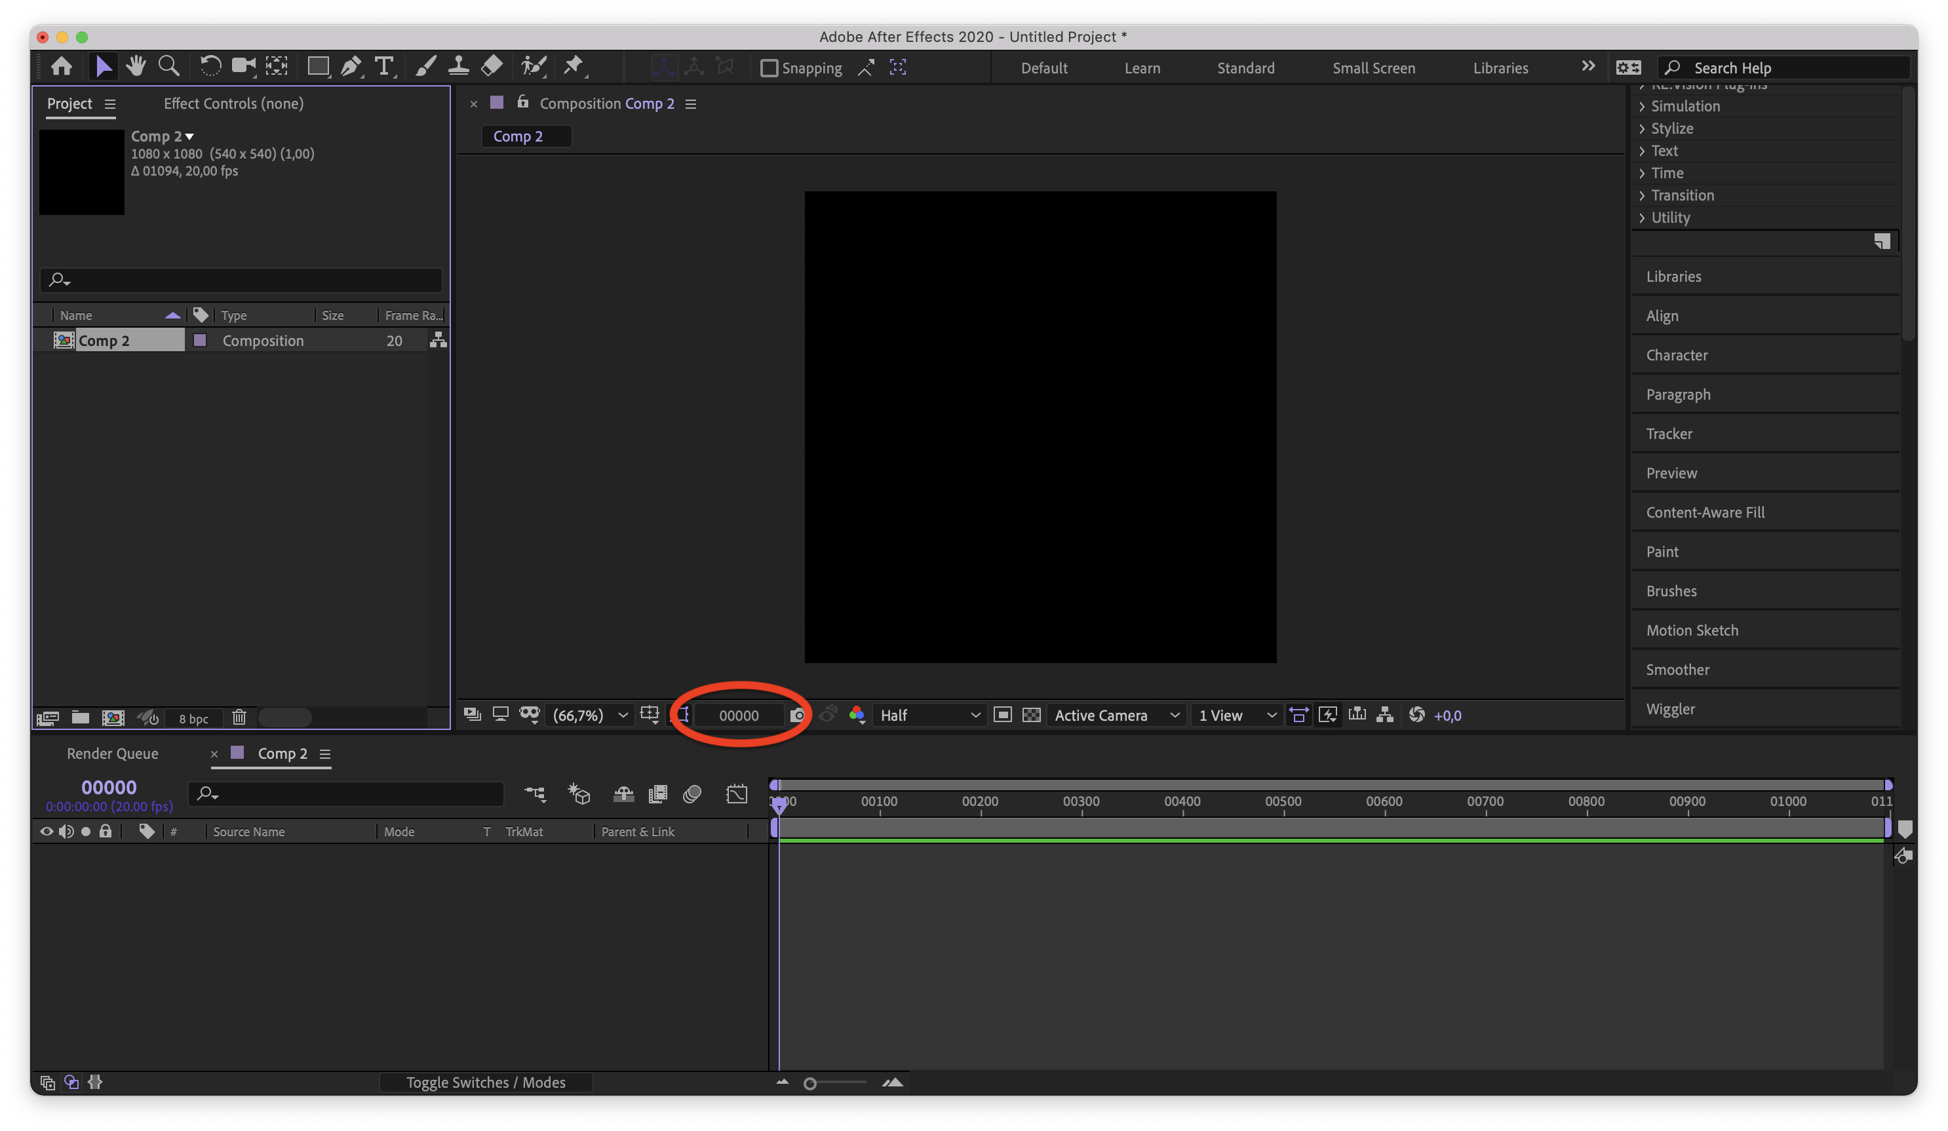Select the Brush tool

(425, 66)
